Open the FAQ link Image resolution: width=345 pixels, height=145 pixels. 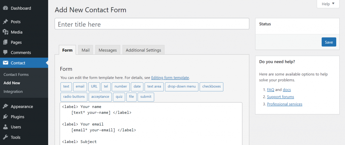click(271, 90)
